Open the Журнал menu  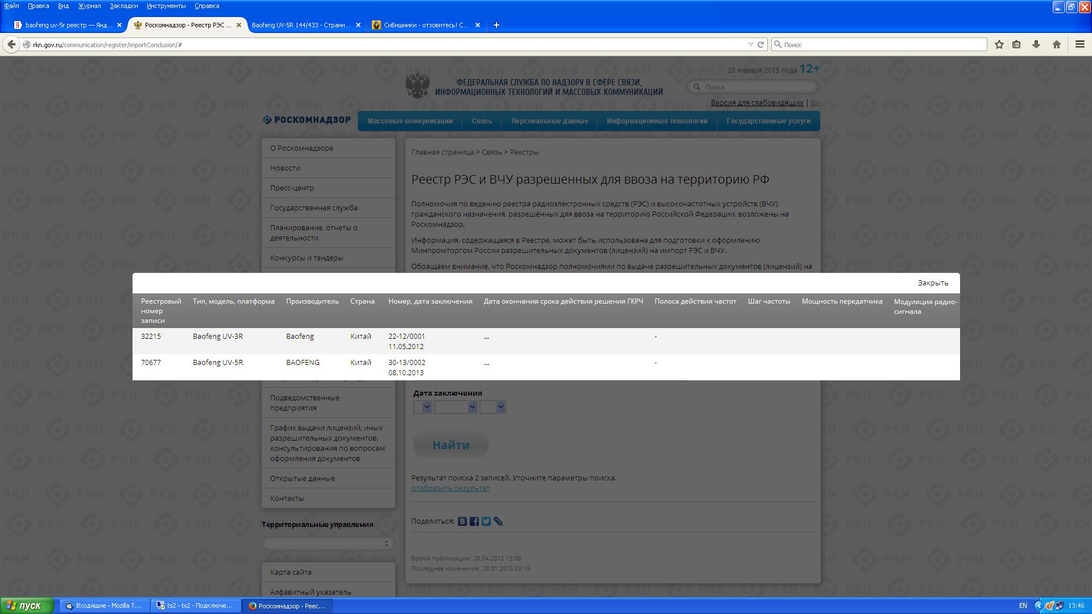coord(89,6)
